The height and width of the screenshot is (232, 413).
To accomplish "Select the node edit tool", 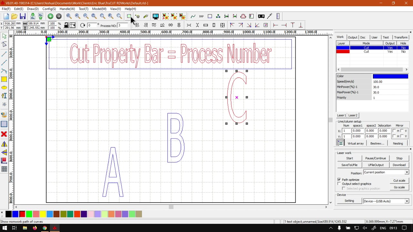I will point(4,45).
